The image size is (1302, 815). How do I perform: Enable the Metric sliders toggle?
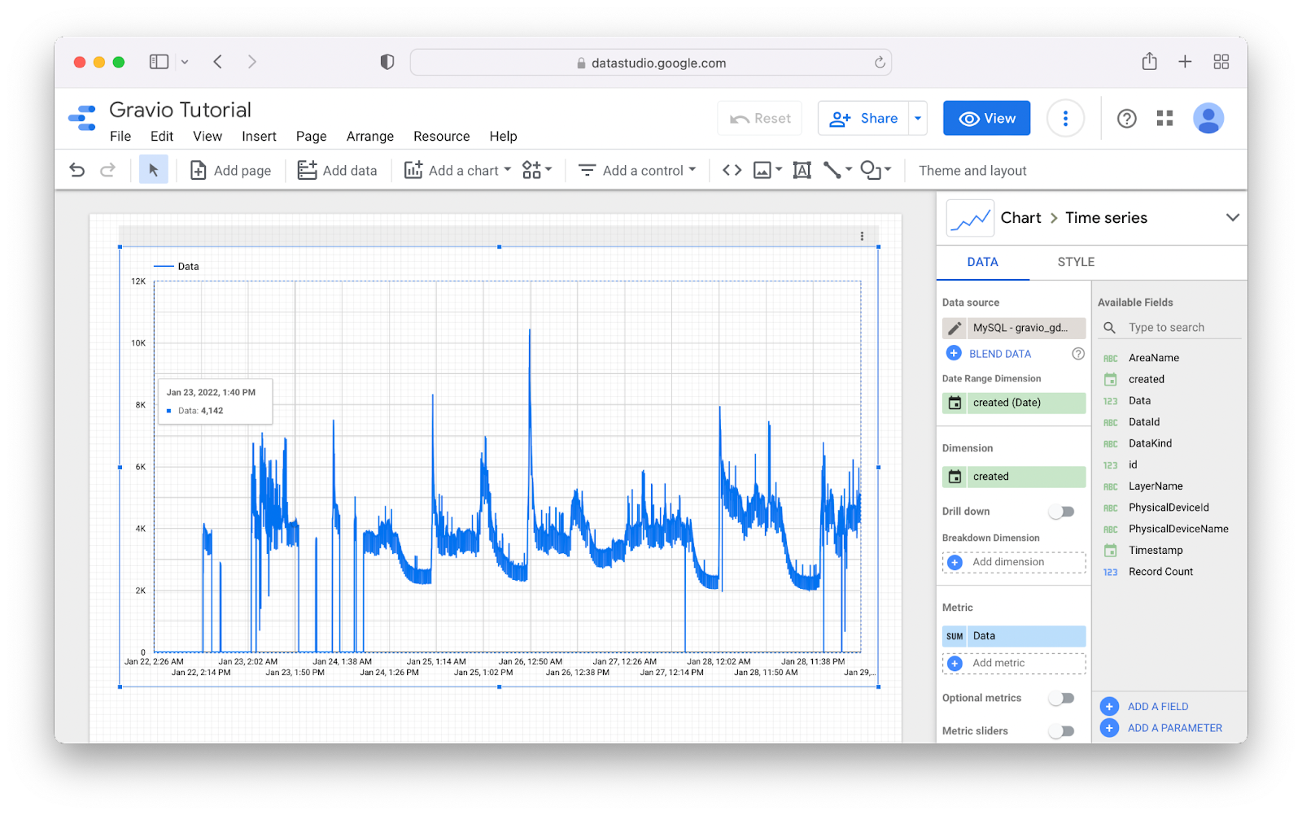pyautogui.click(x=1061, y=730)
